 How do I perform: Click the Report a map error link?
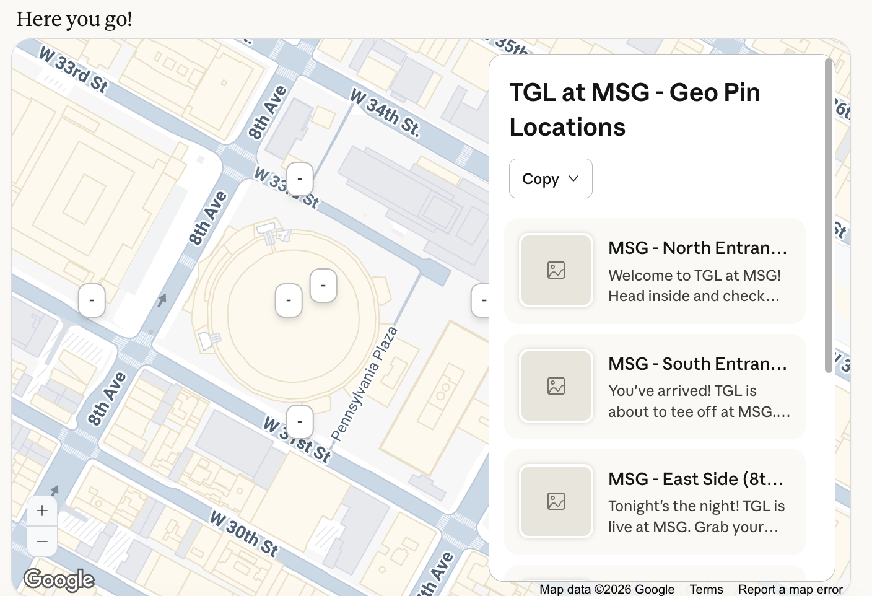coord(791,589)
